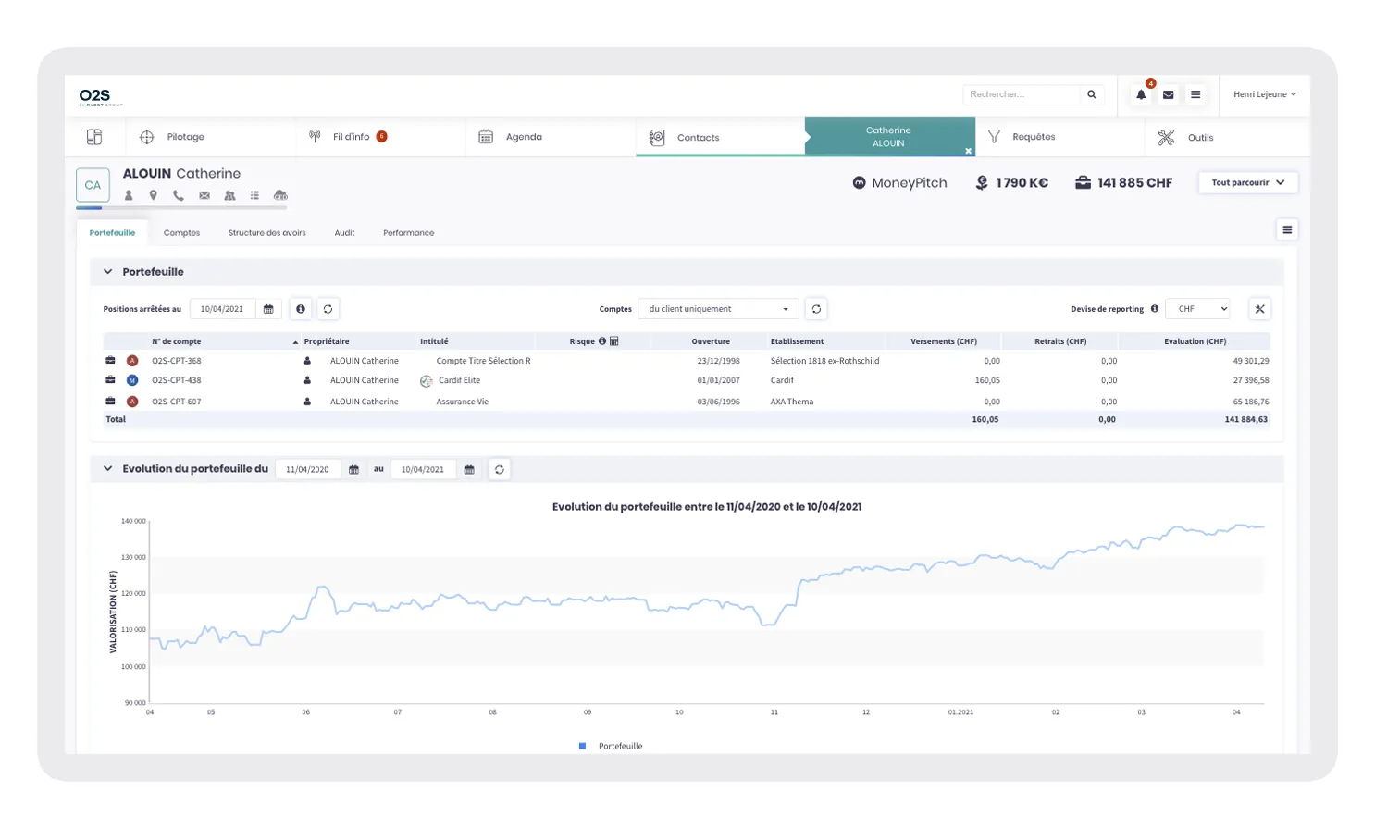Open the notifications bell icon
Screen dimensions: 1375x829
pos(1141,94)
